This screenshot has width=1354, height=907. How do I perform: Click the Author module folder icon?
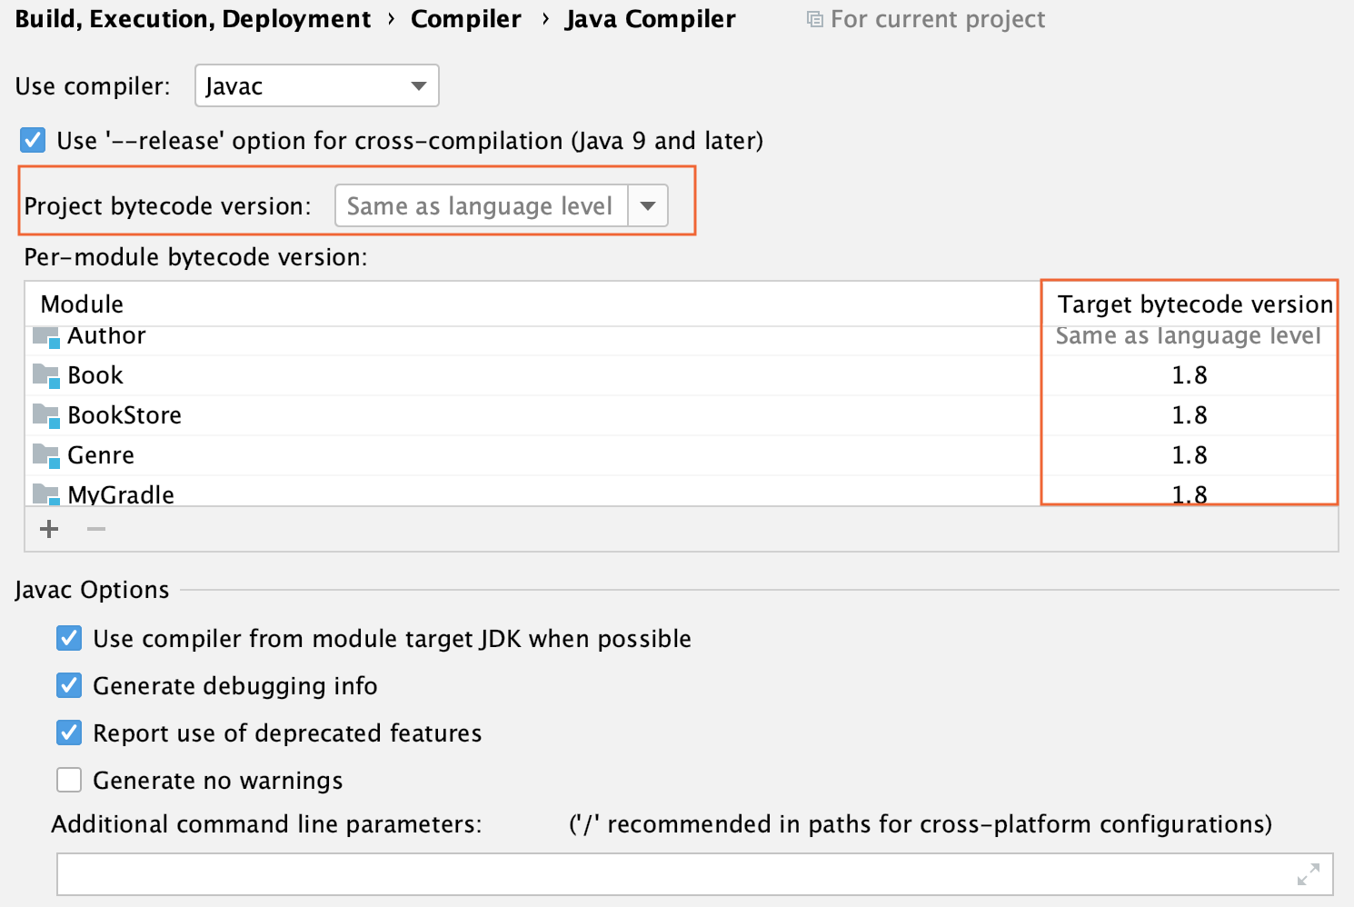pos(45,336)
